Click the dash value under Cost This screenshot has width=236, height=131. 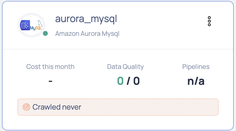coord(51,81)
